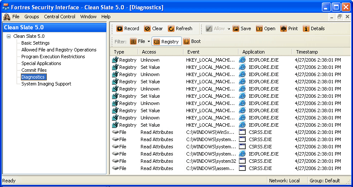Open the Window menu
The width and height of the screenshot is (353, 187).
(88, 17)
